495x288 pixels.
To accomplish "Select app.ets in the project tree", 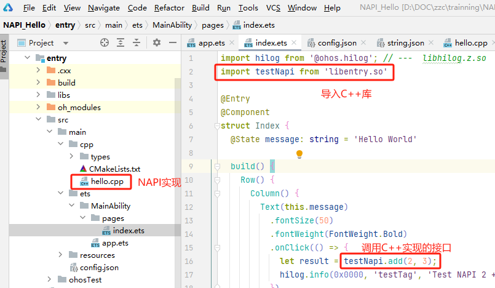I will (115, 243).
